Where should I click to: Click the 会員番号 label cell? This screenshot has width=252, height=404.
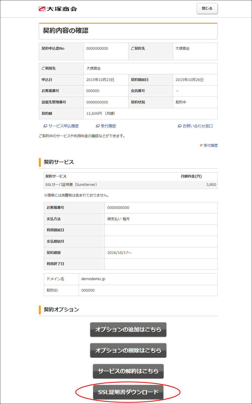coord(151,91)
